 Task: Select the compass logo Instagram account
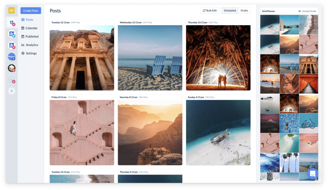(x=12, y=79)
